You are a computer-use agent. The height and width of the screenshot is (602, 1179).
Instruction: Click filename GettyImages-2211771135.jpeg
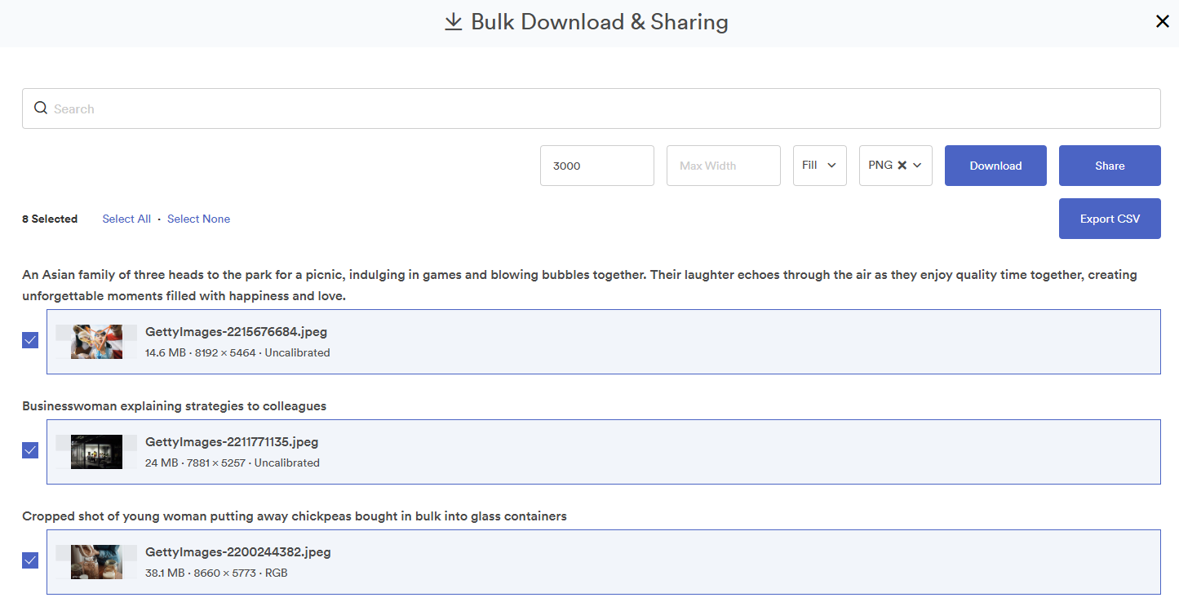232,442
